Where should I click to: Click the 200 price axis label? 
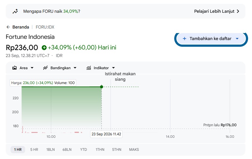[x=15, y=112]
